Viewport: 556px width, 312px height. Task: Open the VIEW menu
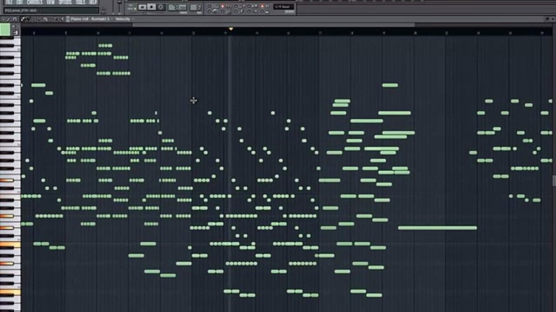coord(50,2)
